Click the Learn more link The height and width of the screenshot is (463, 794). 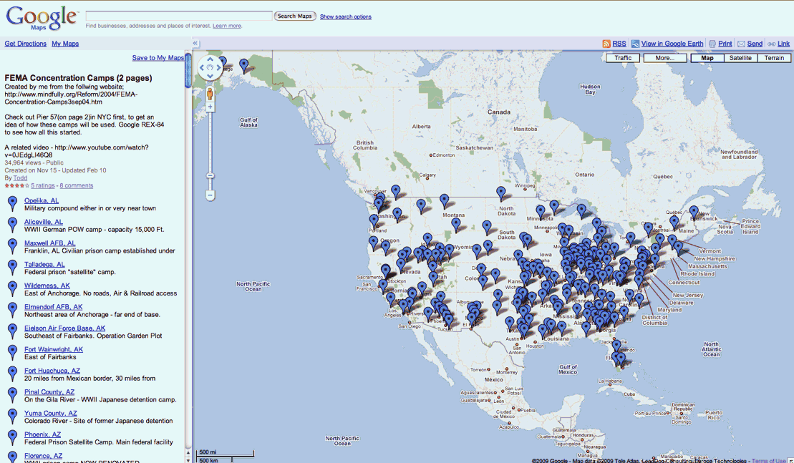click(227, 26)
